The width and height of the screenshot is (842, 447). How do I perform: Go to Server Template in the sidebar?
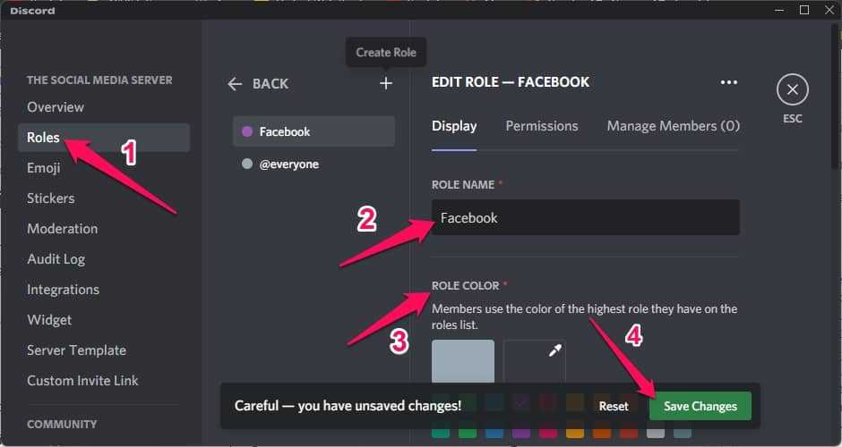coord(76,350)
